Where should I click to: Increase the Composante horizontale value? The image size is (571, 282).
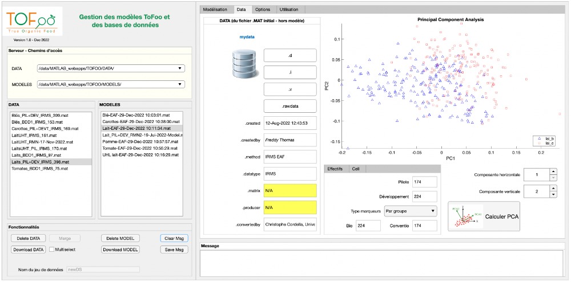click(553, 171)
